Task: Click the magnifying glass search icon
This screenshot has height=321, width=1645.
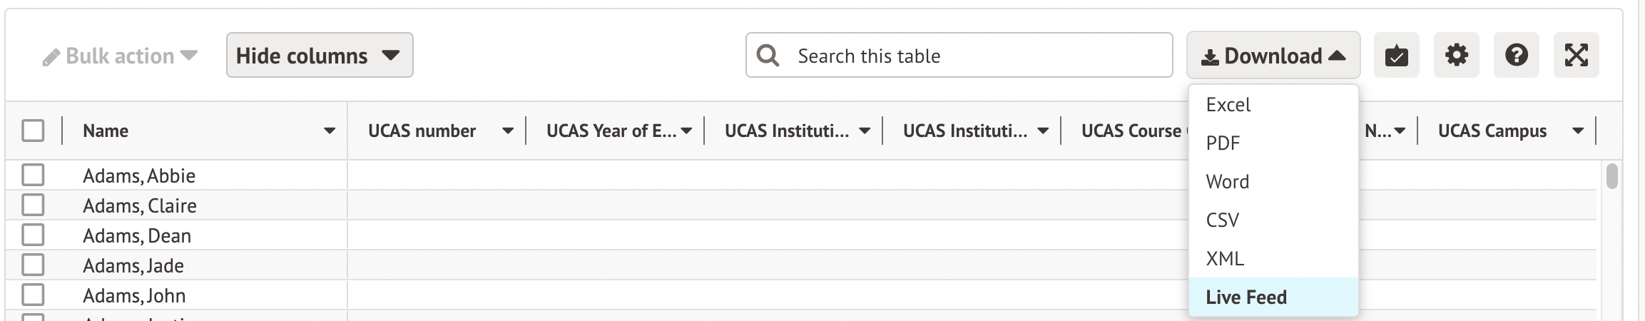Action: 768,55
